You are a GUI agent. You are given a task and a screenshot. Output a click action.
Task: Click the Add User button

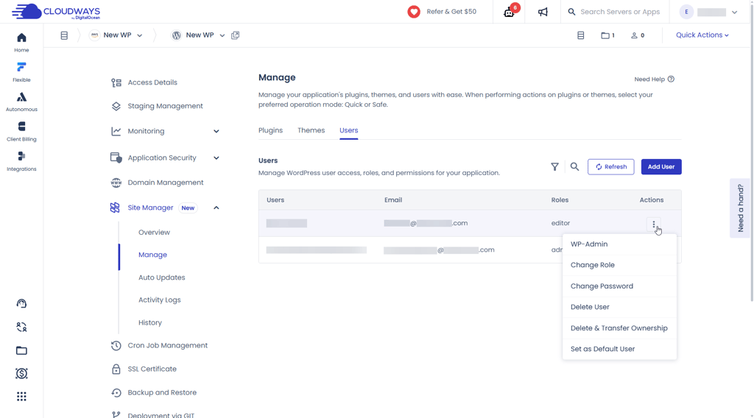[x=661, y=167]
